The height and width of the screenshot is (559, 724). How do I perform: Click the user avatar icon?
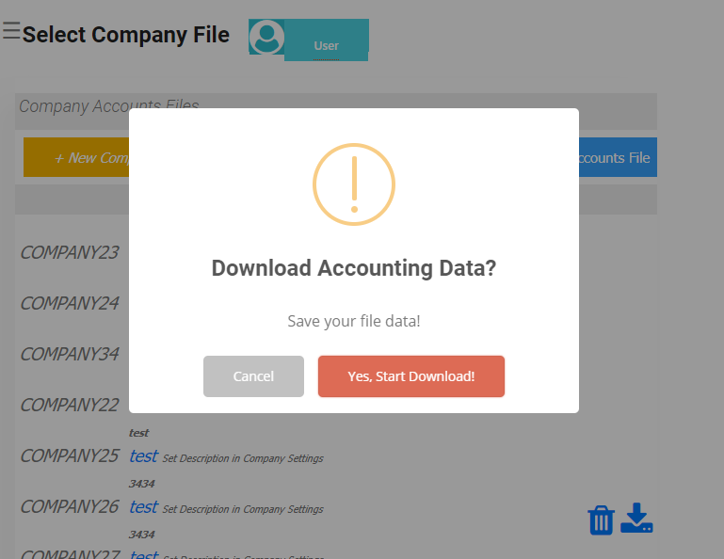tap(266, 38)
